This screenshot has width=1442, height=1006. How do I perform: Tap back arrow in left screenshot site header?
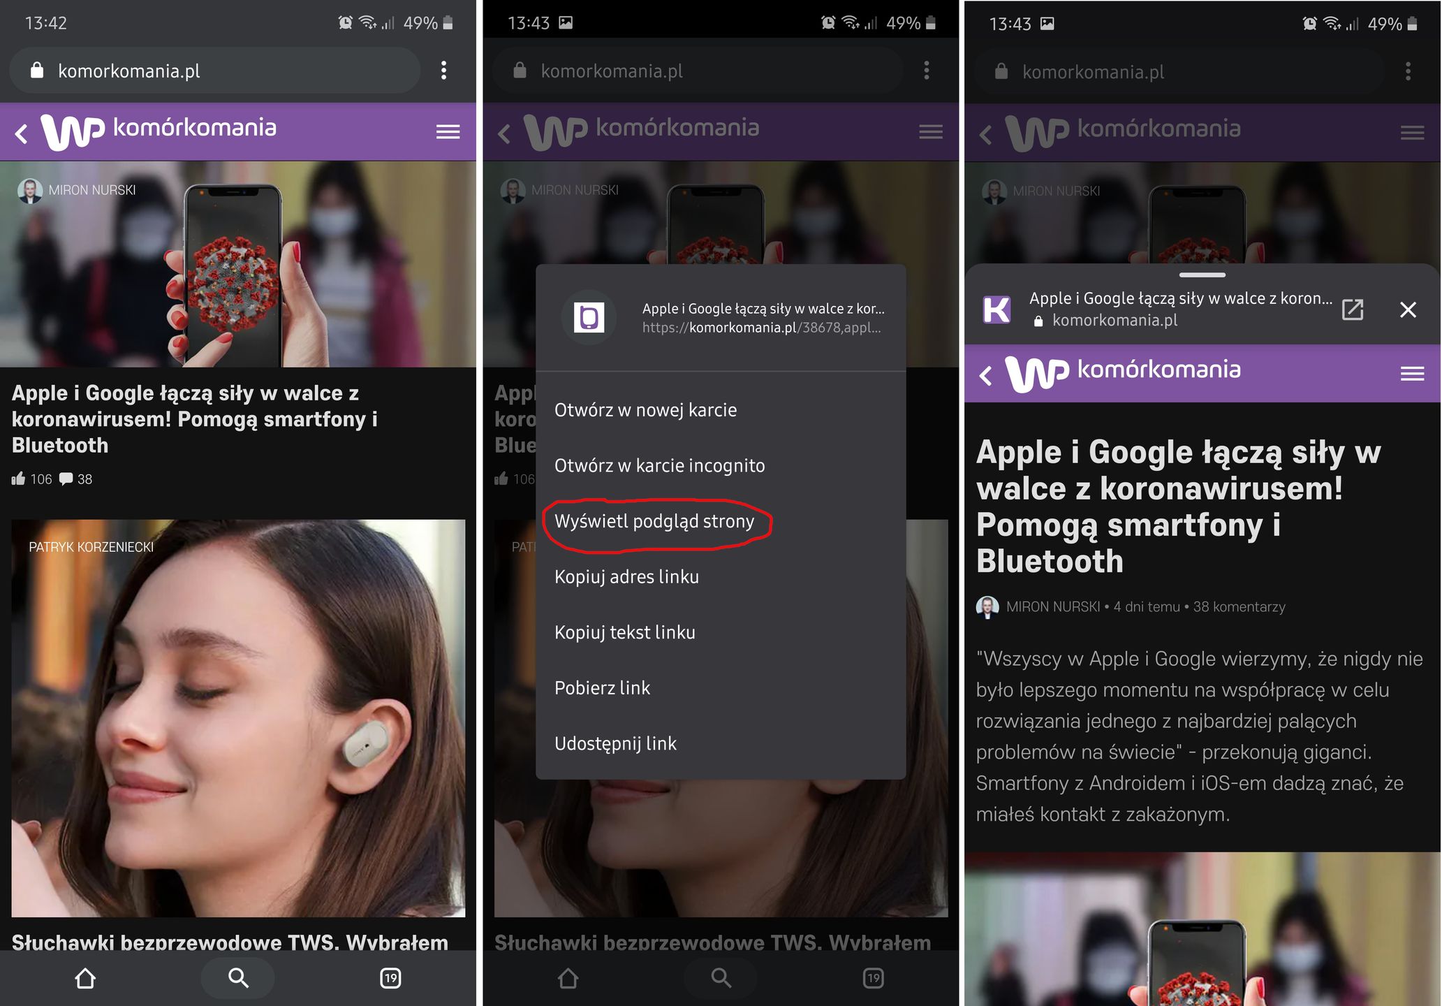[22, 133]
